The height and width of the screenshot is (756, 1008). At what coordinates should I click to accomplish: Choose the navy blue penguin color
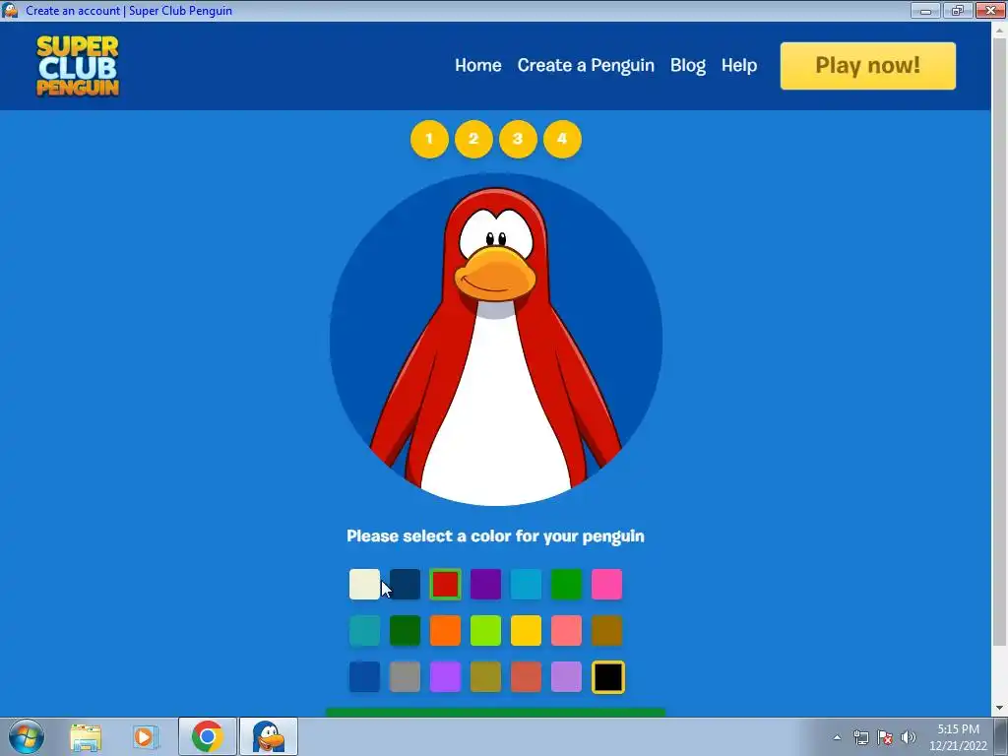click(405, 585)
